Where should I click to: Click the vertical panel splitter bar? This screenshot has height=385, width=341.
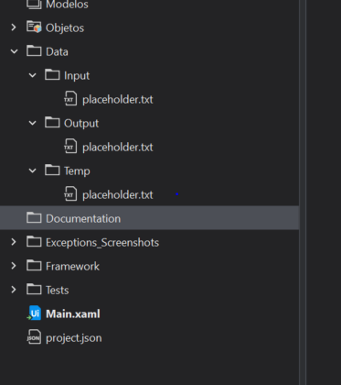pyautogui.click(x=303, y=192)
